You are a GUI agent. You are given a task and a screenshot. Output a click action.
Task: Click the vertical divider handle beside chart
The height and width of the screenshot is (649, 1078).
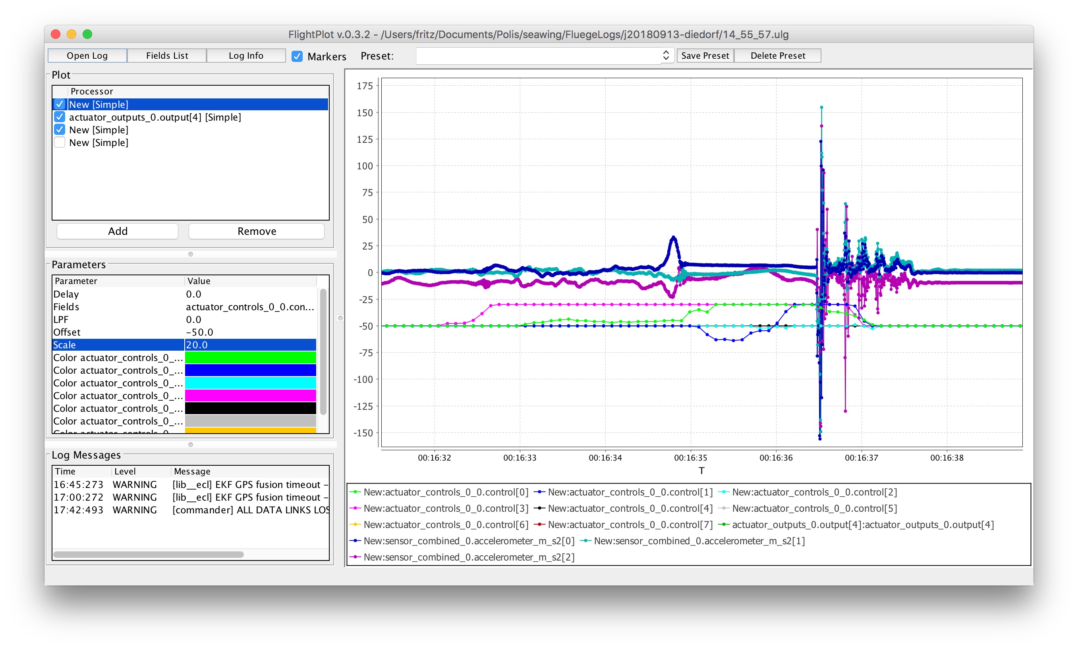click(340, 318)
